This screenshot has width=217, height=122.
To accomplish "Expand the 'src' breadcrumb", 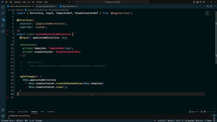I will [x=8, y=10].
